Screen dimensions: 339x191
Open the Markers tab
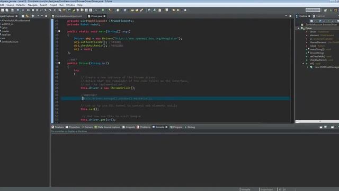point(58,127)
